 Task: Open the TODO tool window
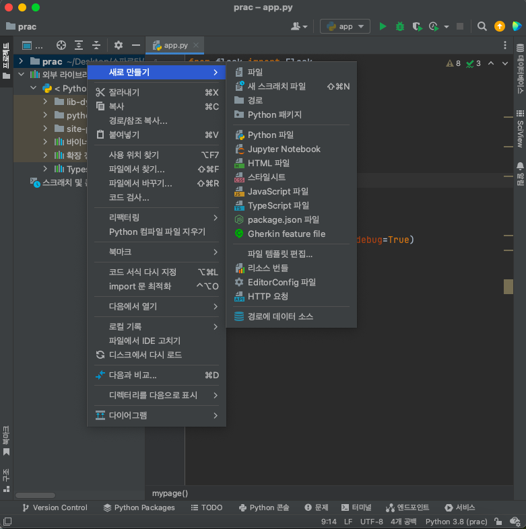click(x=207, y=507)
